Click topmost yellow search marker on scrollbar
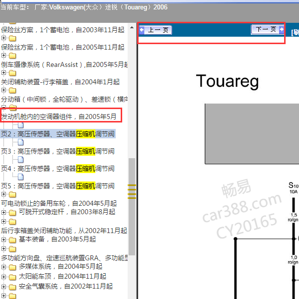The width and height of the screenshot is (299, 299). pyautogui.click(x=132, y=185)
